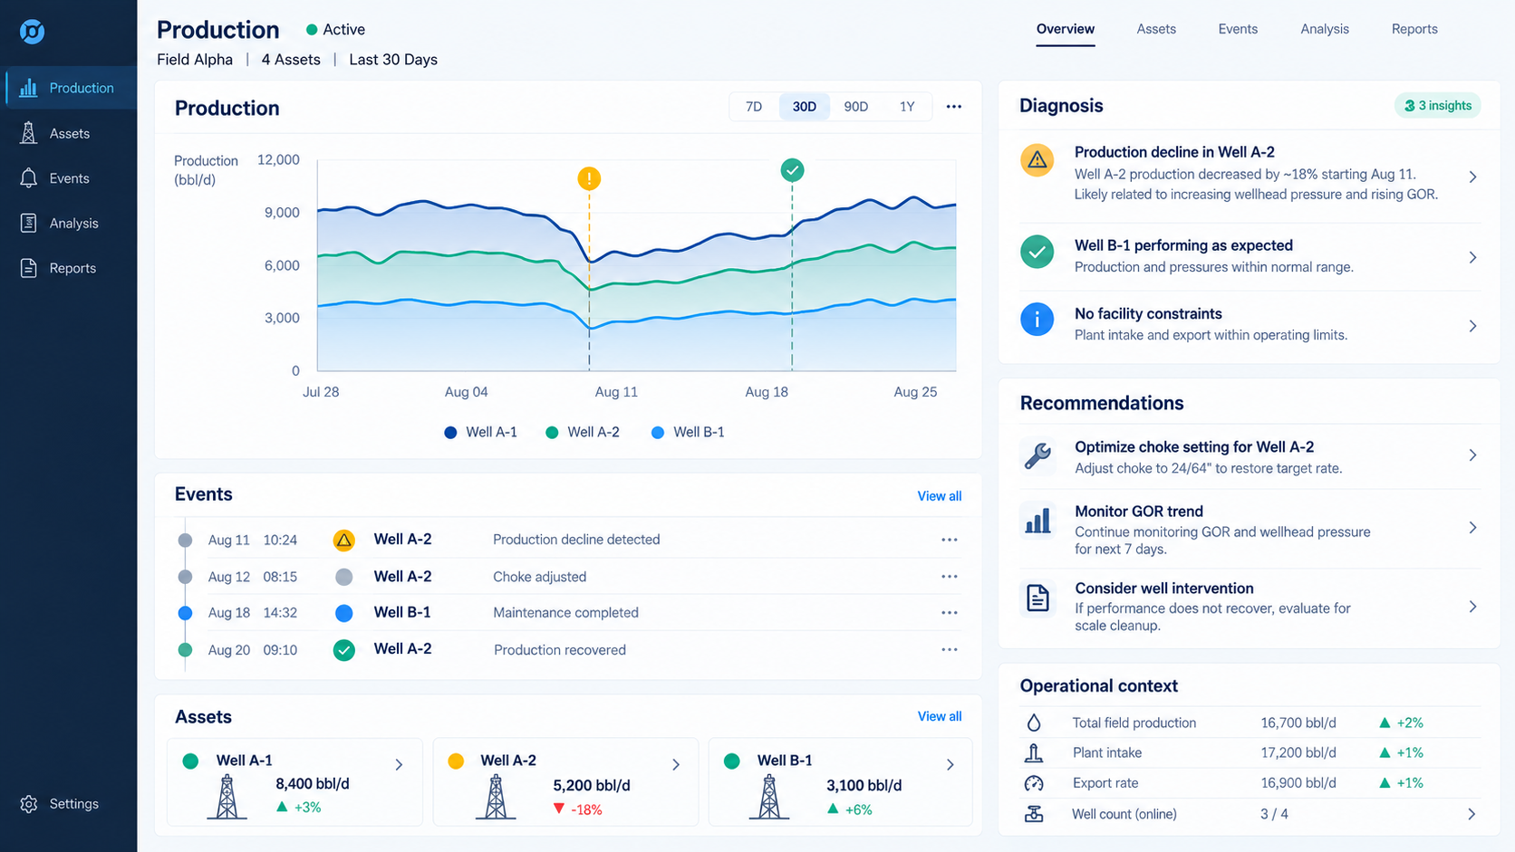Open options for Maintenance completed event
The width and height of the screenshot is (1515, 852).
(950, 613)
